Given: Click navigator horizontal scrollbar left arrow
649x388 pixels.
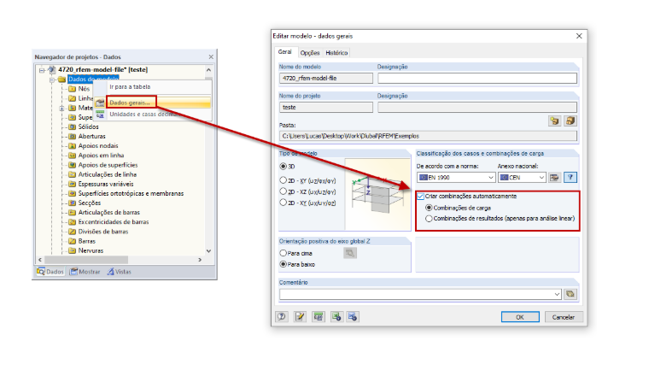Looking at the screenshot, I should [x=40, y=260].
